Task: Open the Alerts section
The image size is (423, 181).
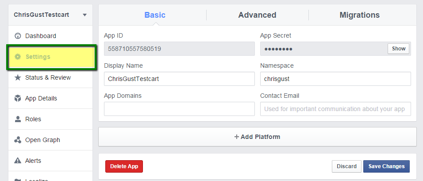Action: pyautogui.click(x=50, y=161)
